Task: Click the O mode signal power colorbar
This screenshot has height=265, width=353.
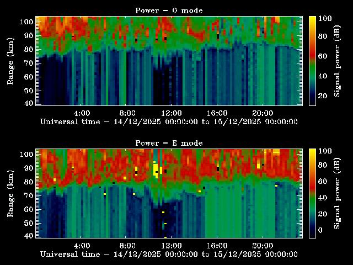Action: click(312, 61)
